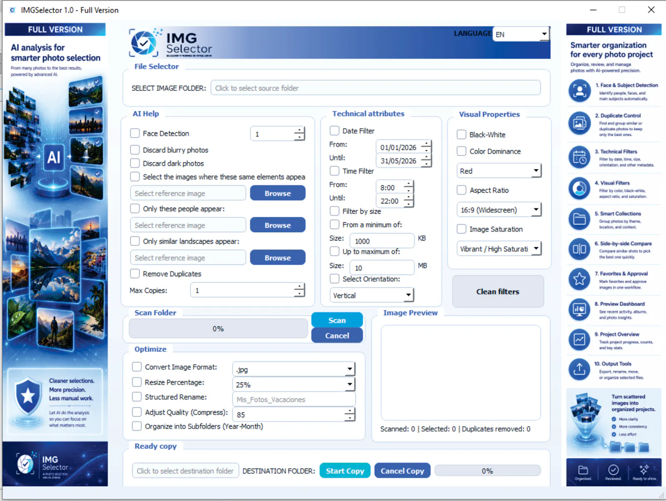The image size is (666, 501).
Task: Enable Image Saturation checkbox
Action: pos(461,229)
